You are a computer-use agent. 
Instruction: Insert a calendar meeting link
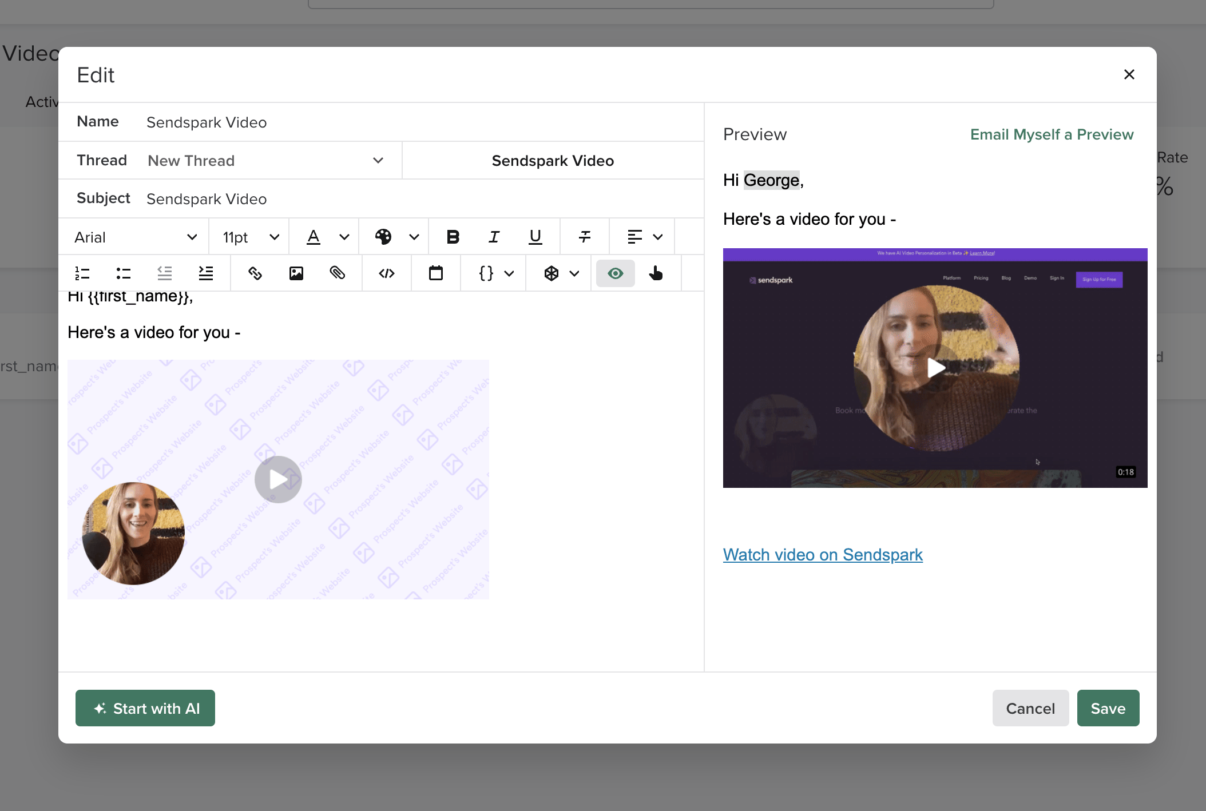[436, 273]
